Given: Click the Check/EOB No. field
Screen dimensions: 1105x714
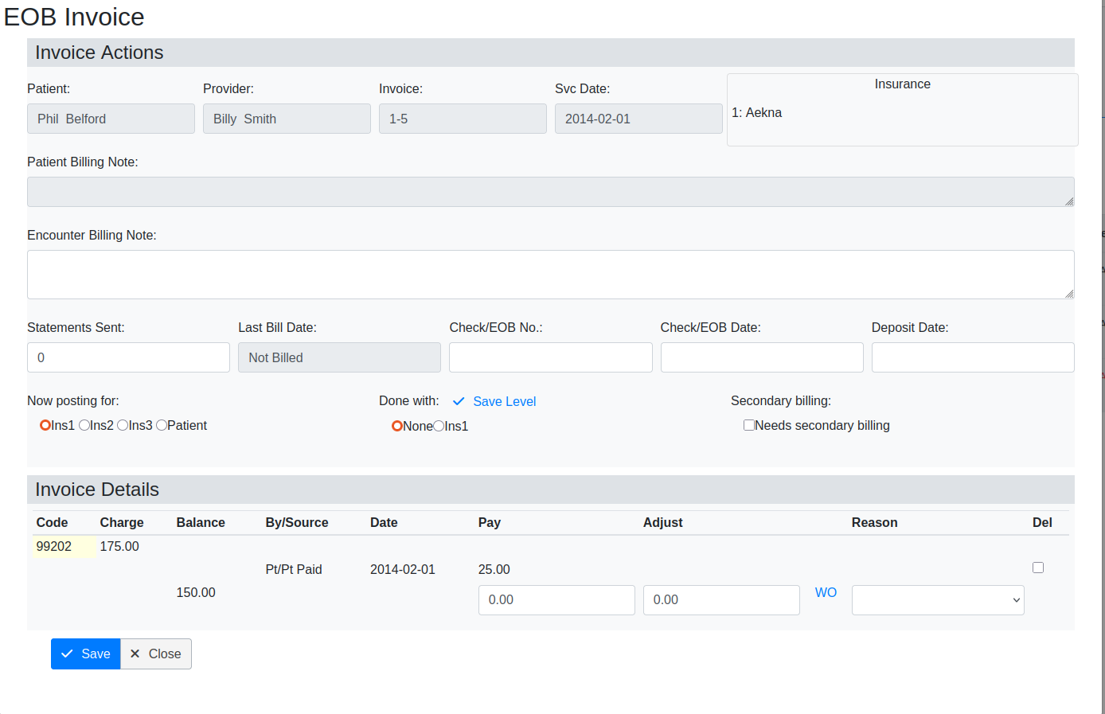Looking at the screenshot, I should 551,357.
